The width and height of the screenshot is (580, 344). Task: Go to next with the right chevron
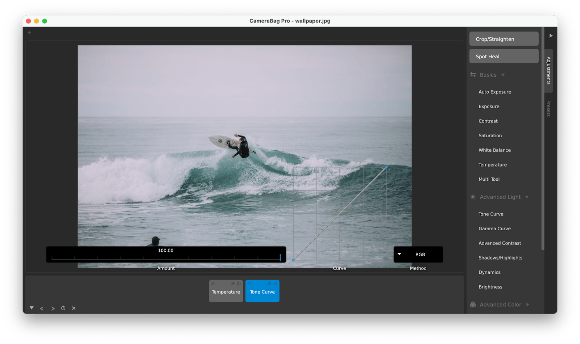click(x=53, y=308)
